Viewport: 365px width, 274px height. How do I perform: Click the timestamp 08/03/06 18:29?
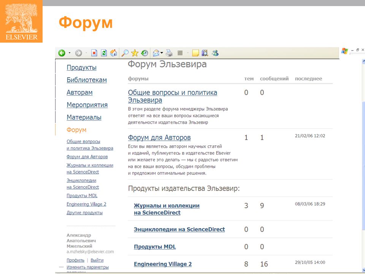click(310, 204)
